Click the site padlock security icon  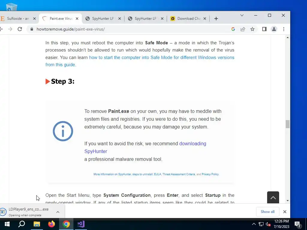coord(32,29)
